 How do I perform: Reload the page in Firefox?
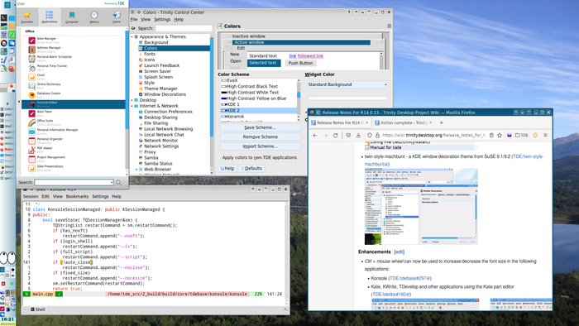pos(335,136)
